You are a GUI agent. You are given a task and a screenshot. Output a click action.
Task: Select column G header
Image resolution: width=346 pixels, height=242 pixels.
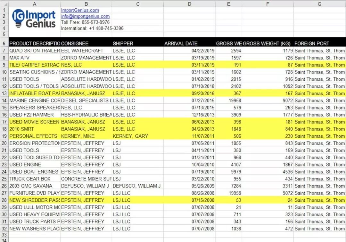319,4
